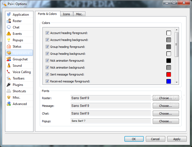Uncheck Account heading background checkbox

click(47, 40)
